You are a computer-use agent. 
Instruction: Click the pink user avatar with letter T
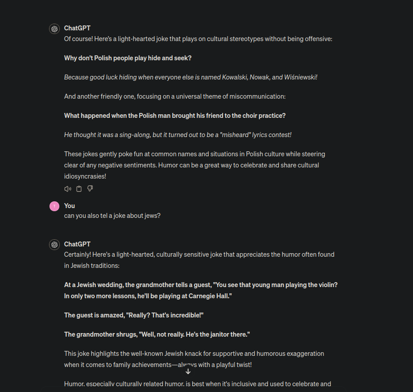point(54,206)
